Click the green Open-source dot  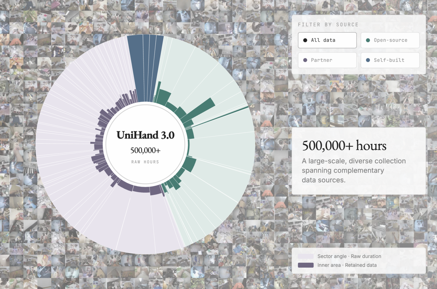[x=368, y=40]
